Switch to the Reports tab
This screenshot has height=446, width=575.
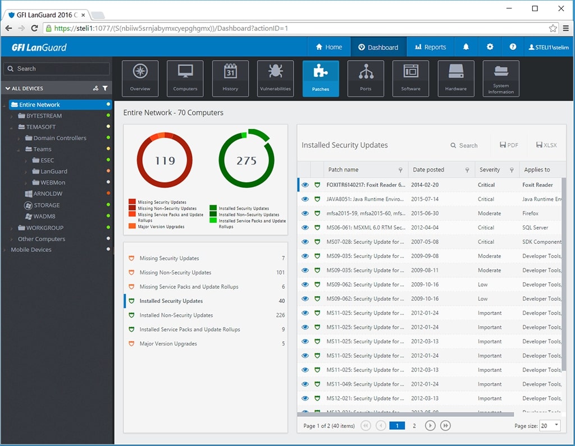(x=430, y=47)
